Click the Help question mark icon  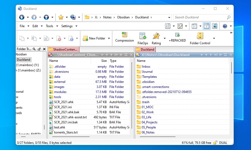[x=225, y=26]
